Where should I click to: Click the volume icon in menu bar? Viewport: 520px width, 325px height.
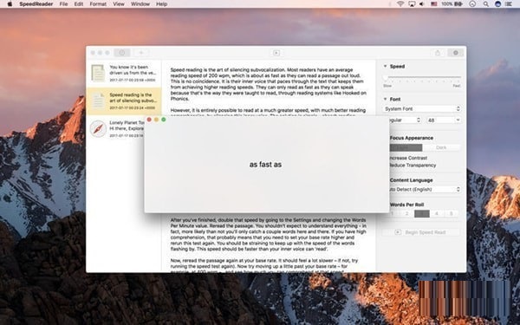(x=422, y=4)
